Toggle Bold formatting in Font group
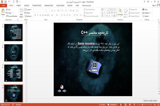This screenshot has width=160, height=106. coord(35,15)
